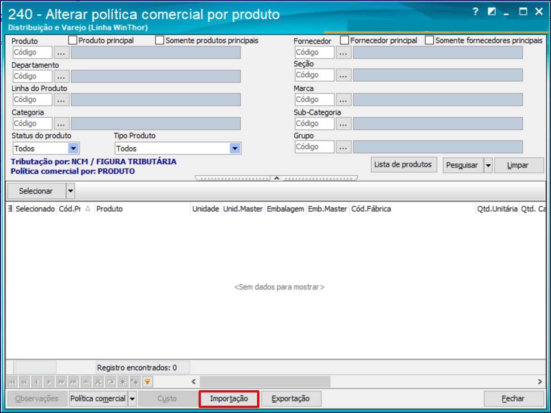The image size is (551, 413).
Task: Open the Fornecedor lookup ellipsis button
Action: click(344, 52)
